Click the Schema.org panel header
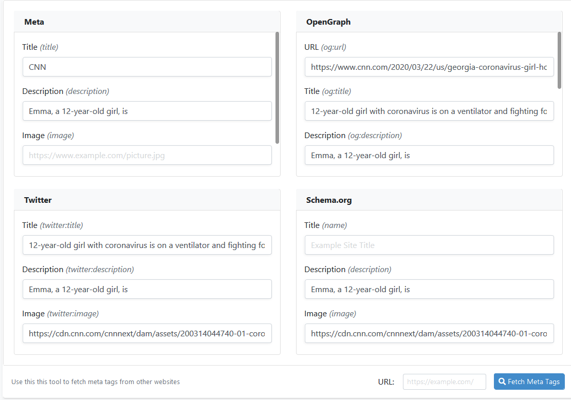 point(429,200)
